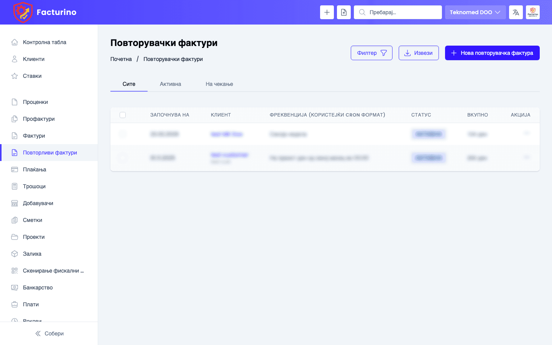Click in the Пребарај search field
The width and height of the screenshot is (552, 345).
(398, 12)
